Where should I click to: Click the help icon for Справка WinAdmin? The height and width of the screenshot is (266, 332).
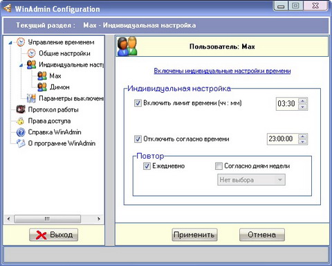coord(21,132)
